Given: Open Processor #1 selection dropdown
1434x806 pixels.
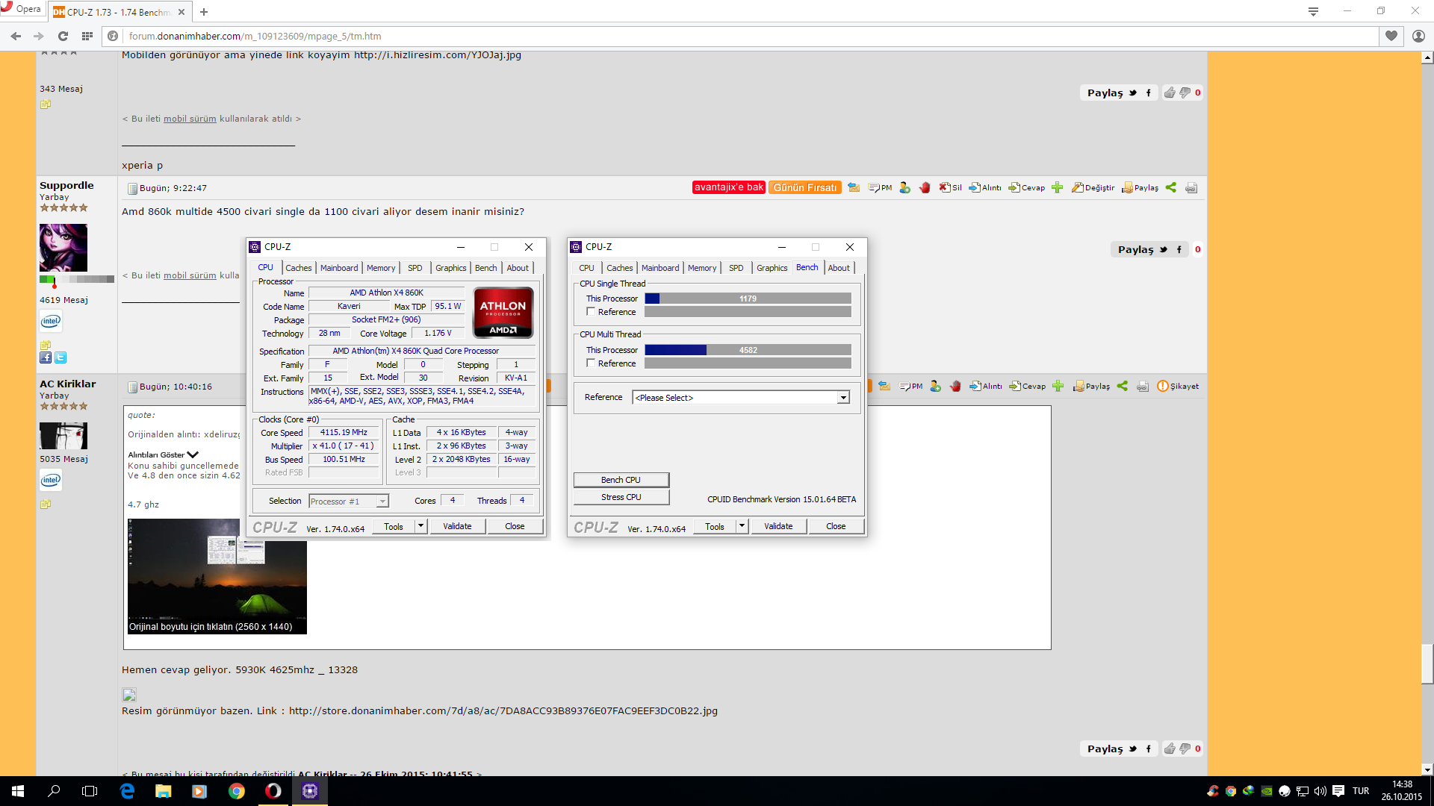Looking at the screenshot, I should pos(349,502).
